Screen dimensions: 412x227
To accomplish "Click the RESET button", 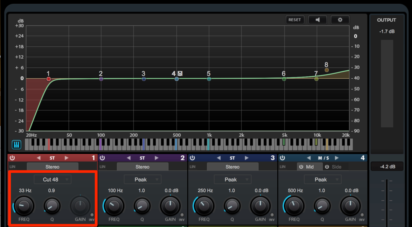I will tap(295, 20).
